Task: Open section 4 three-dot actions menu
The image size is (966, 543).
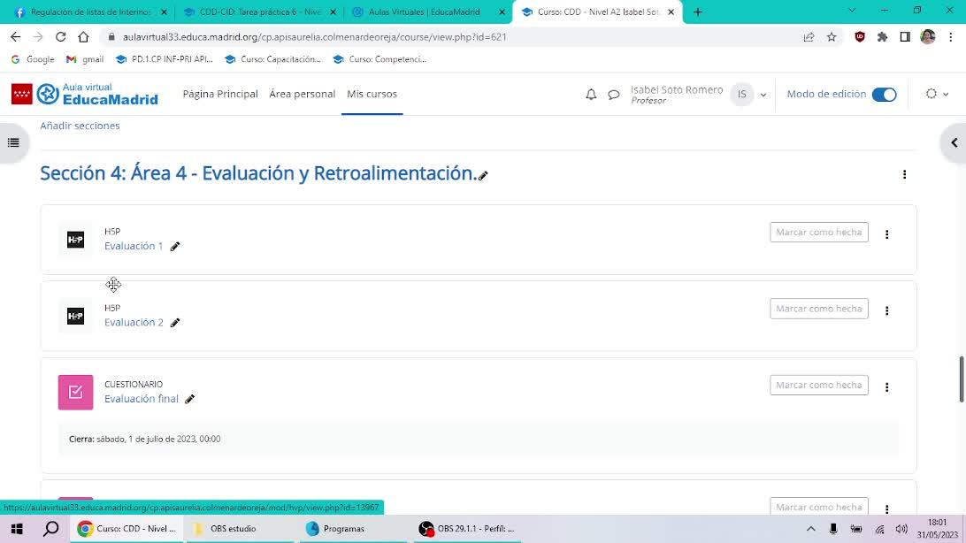Action: pos(904,175)
